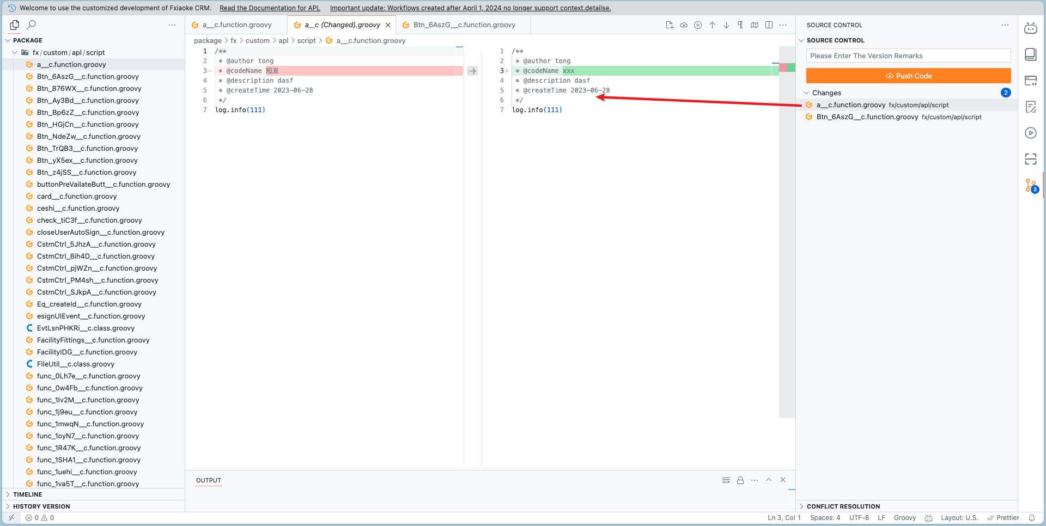The width and height of the screenshot is (1046, 526).
Task: Switch to the Btn_6AszG__c.function.groovy tab
Action: click(x=464, y=25)
